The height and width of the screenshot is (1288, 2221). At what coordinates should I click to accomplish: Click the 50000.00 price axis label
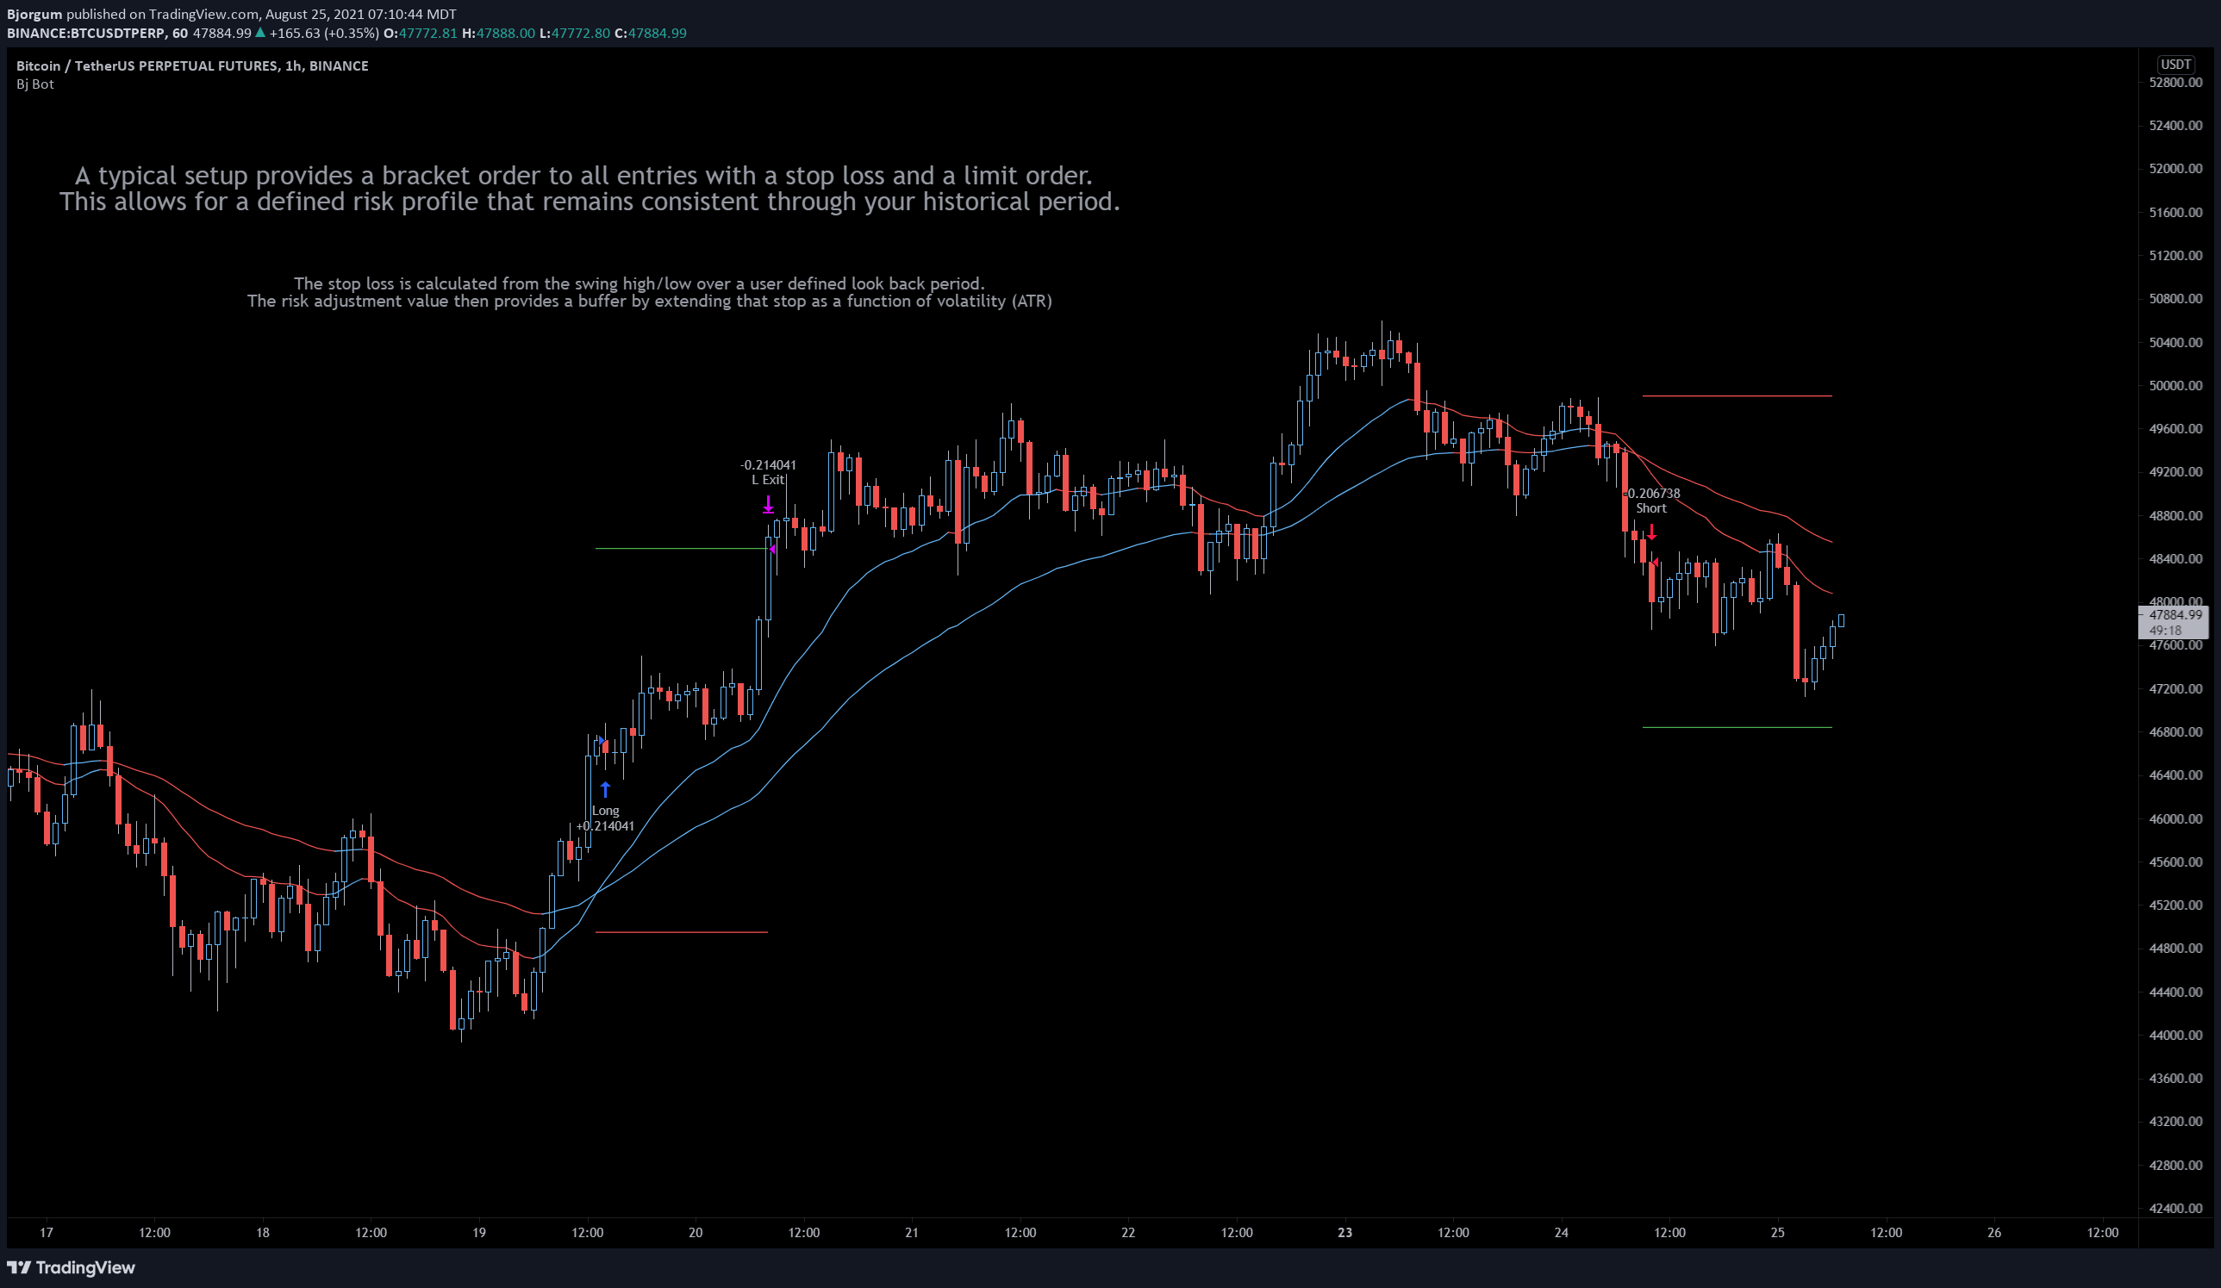tap(2175, 385)
